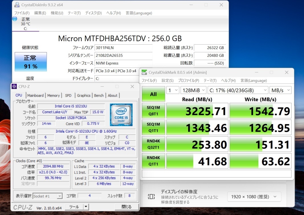
Task: Click the CrystalDiskInfo title bar app icon
Action: 17,5
